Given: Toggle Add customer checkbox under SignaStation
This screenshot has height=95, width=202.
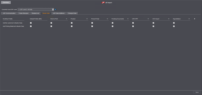Looking at the screenshot, I should click(x=174, y=23).
